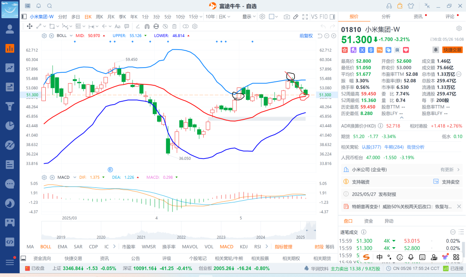Viewport: 466px width, 277px height.
Task: Show more sub indicators after RSI
Action: click(x=267, y=246)
